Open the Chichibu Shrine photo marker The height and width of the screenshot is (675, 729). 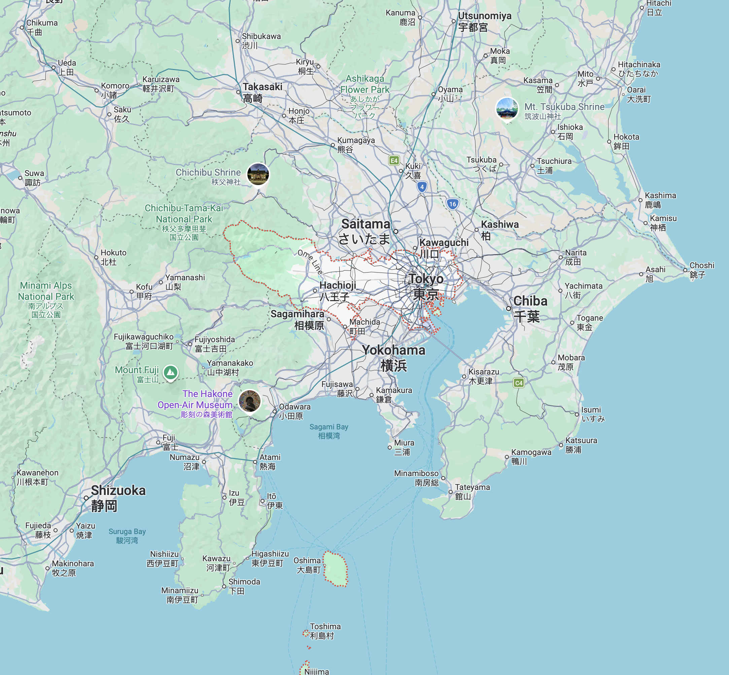258,174
